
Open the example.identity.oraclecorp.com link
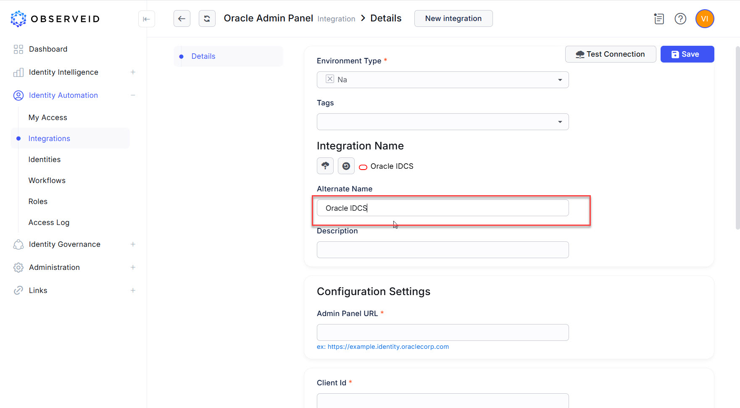388,347
